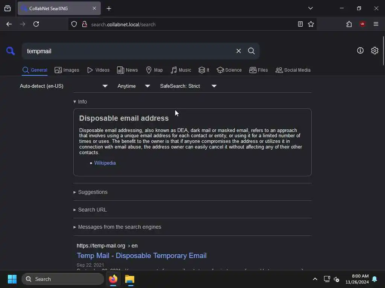Collapse the Info section
This screenshot has height=288, width=385.
click(x=80, y=102)
